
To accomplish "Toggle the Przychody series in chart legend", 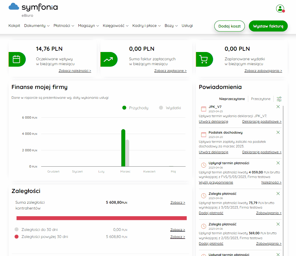I will [x=135, y=108].
